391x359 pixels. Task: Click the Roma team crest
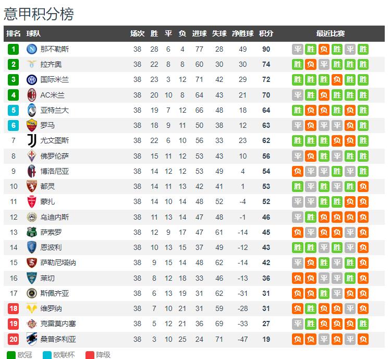(x=32, y=125)
